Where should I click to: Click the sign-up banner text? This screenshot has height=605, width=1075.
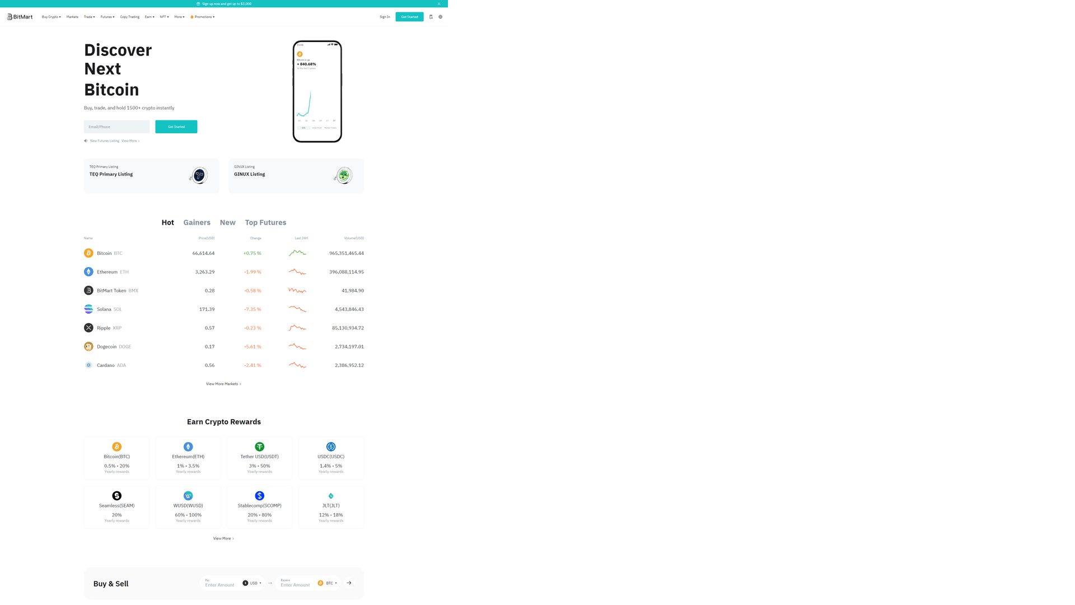[x=227, y=4]
